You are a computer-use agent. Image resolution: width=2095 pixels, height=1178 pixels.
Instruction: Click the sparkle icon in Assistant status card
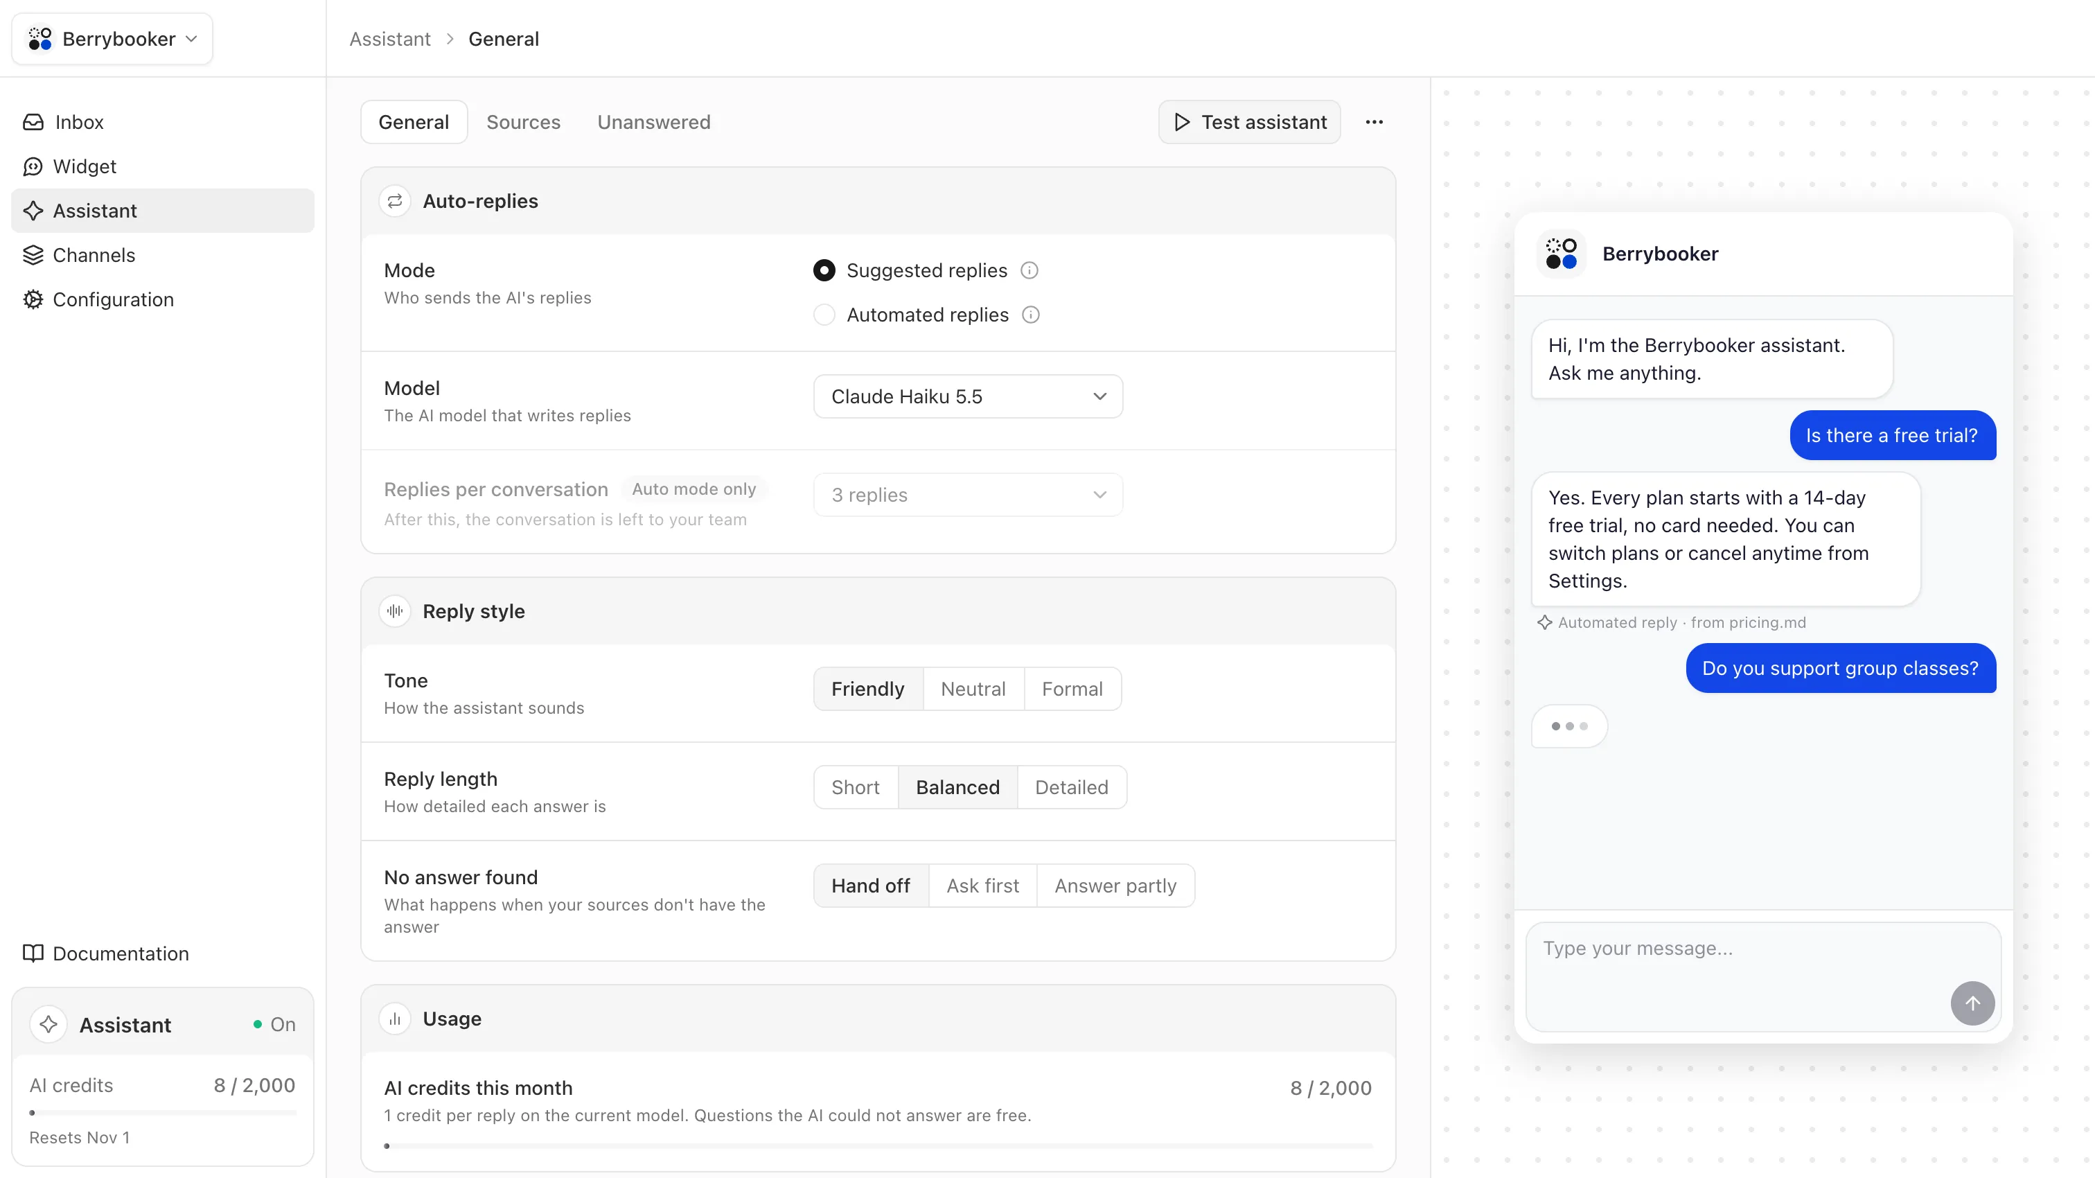(x=48, y=1025)
